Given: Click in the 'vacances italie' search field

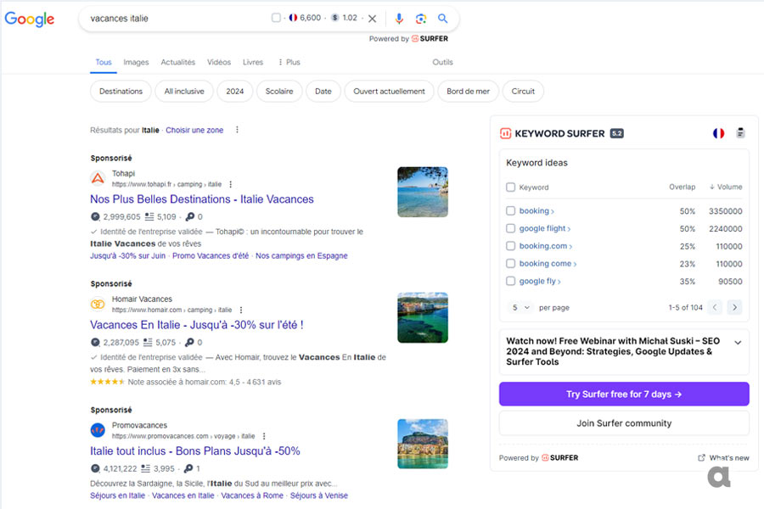Looking at the screenshot, I should (x=176, y=19).
